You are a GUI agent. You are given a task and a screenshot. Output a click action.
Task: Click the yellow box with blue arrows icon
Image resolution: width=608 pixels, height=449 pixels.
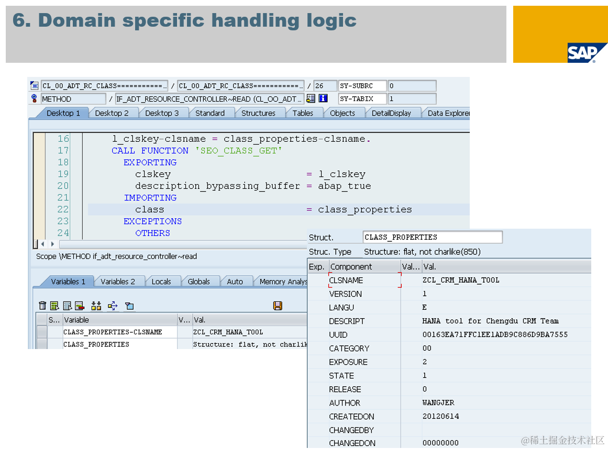pos(113,306)
